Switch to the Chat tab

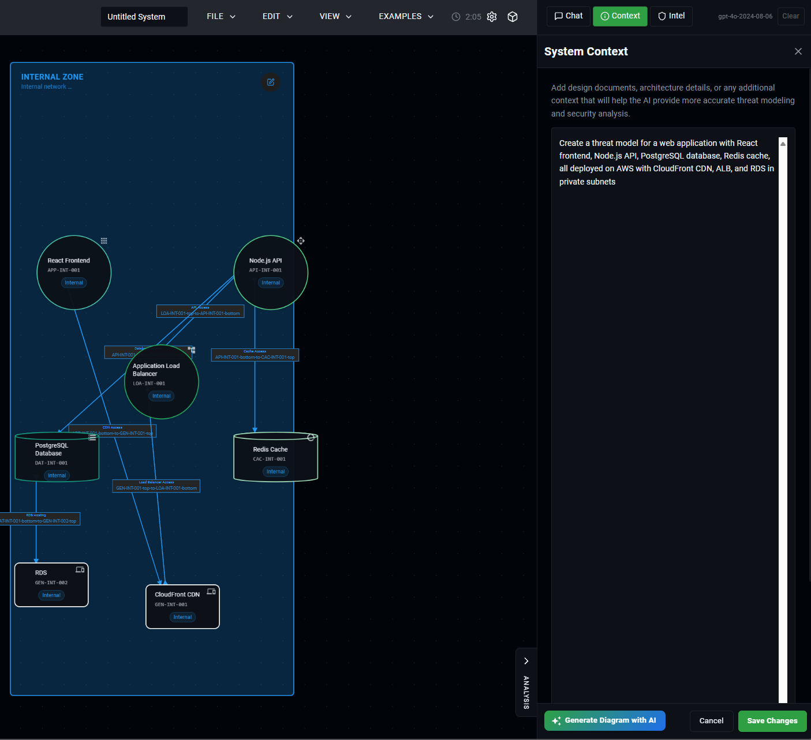click(568, 16)
